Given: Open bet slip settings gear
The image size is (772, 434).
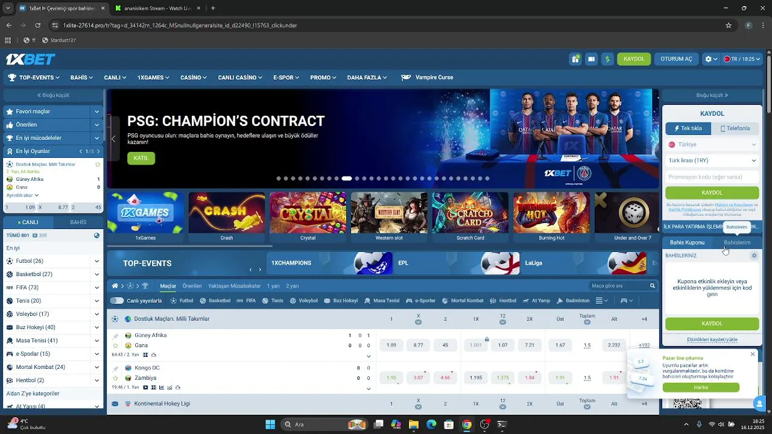Looking at the screenshot, I should coord(754,256).
